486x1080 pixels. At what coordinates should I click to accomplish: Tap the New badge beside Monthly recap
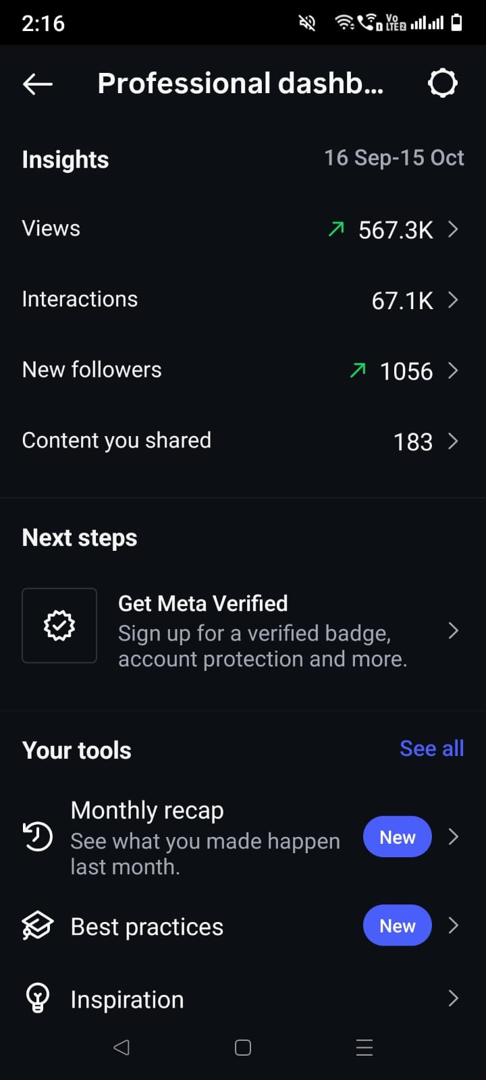pos(398,837)
